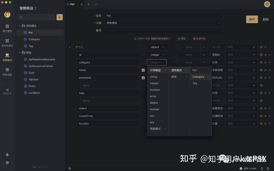
Task: Open 其他 group in reference submenu
Action: click(179, 77)
